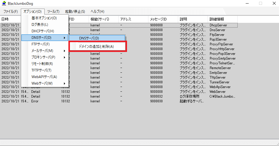Sort by the 機能(サーバ) column header

[x=104, y=19]
